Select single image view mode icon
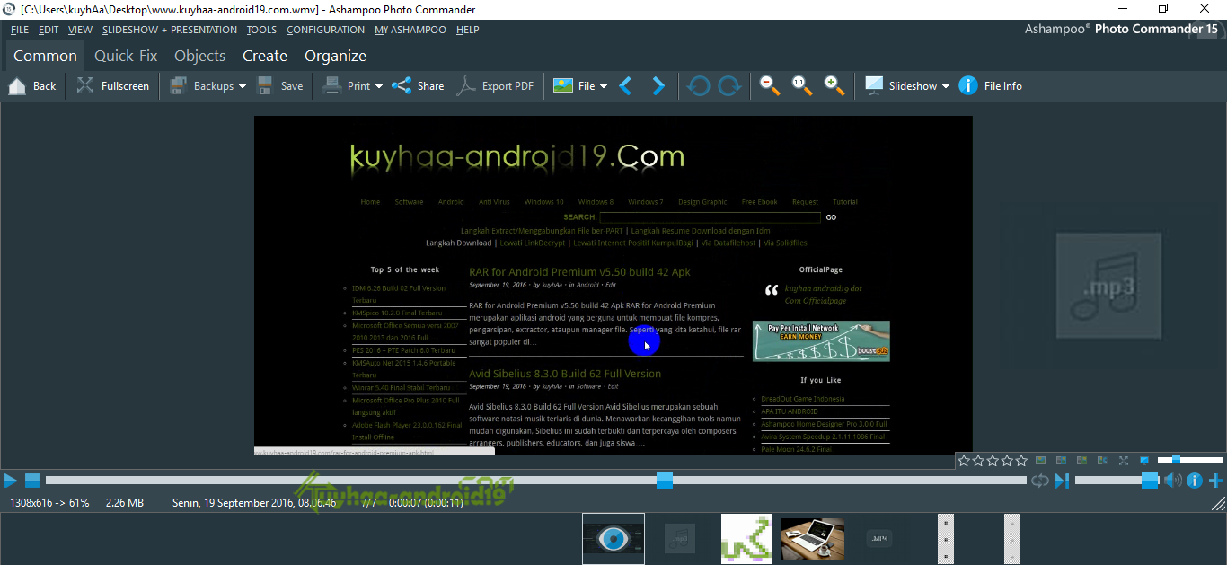The image size is (1227, 565). pyautogui.click(x=1041, y=461)
